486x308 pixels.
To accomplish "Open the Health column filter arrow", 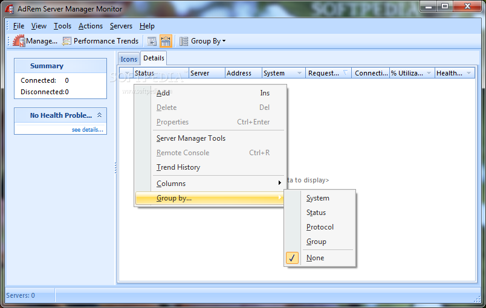I will (x=468, y=73).
